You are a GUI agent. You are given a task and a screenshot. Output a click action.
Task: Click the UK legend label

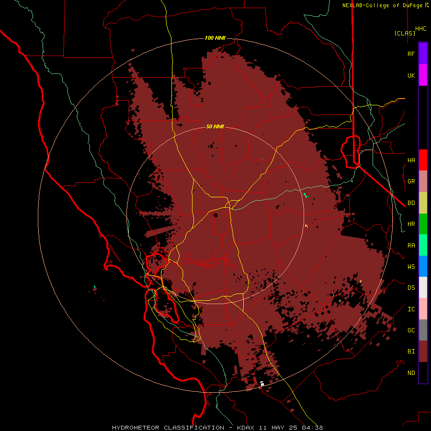[411, 75]
